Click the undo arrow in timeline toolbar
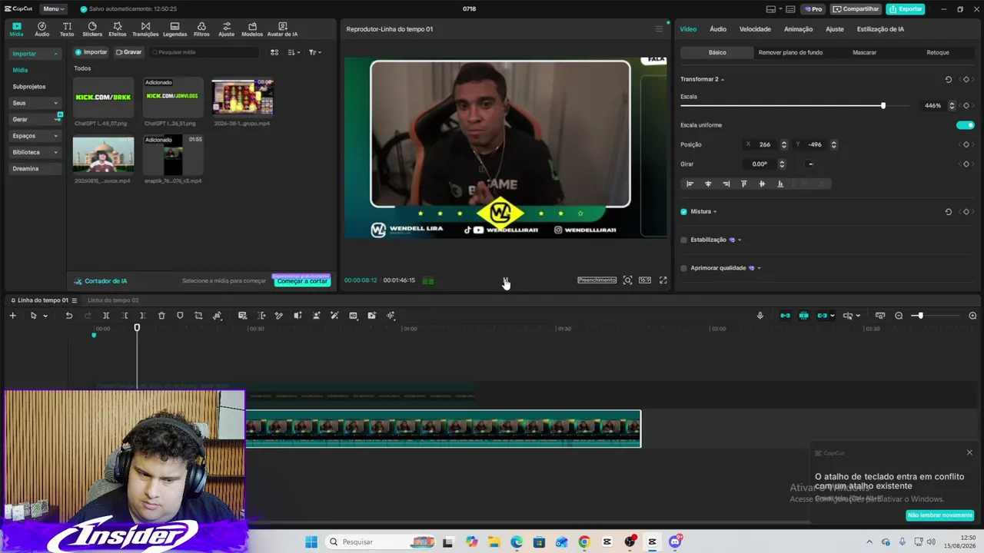Image resolution: width=984 pixels, height=553 pixels. point(69,316)
